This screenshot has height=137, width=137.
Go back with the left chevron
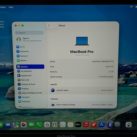click(49, 25)
